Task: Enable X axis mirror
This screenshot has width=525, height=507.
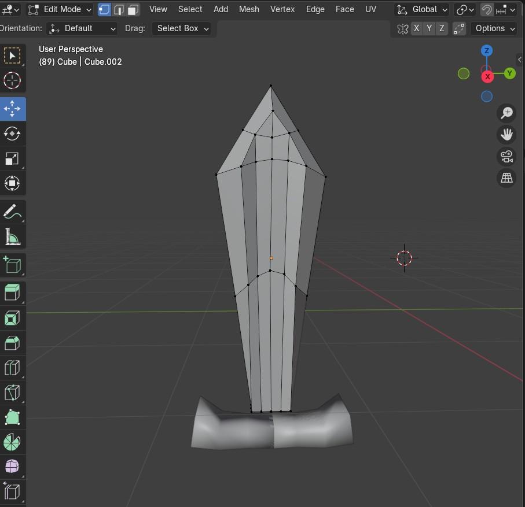Action: pyautogui.click(x=416, y=28)
